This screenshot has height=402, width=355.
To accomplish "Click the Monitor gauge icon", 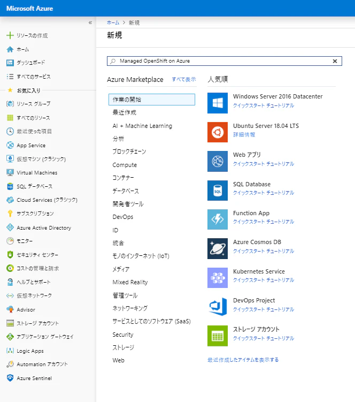I will [10, 241].
